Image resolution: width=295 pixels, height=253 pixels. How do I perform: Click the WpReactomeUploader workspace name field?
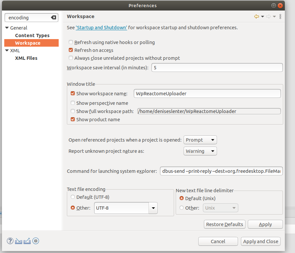(207, 94)
